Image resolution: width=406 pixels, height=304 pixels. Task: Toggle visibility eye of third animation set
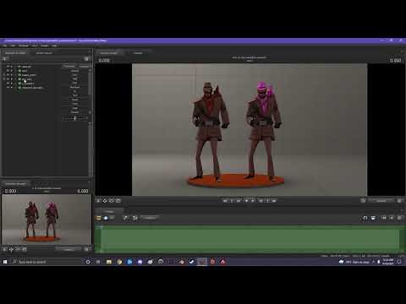[8, 75]
